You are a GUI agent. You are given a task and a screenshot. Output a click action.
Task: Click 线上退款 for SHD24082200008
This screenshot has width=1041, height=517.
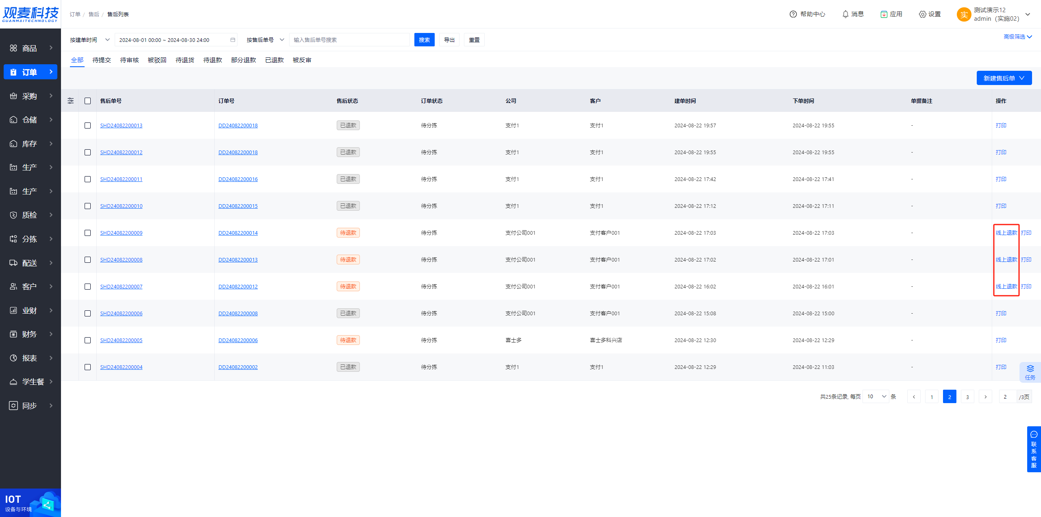point(1006,260)
